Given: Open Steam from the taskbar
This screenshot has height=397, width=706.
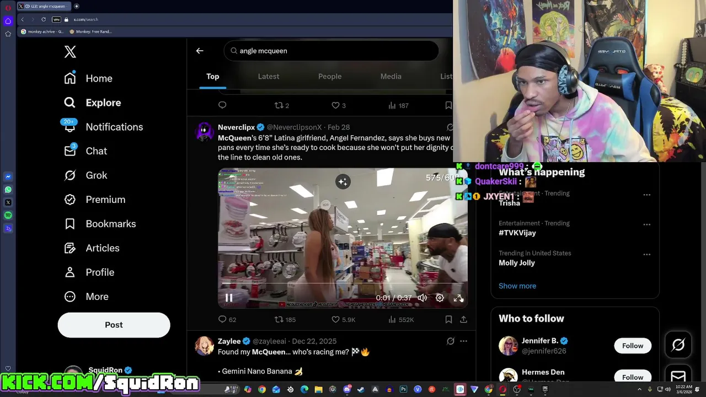Looking at the screenshot, I should point(361,389).
